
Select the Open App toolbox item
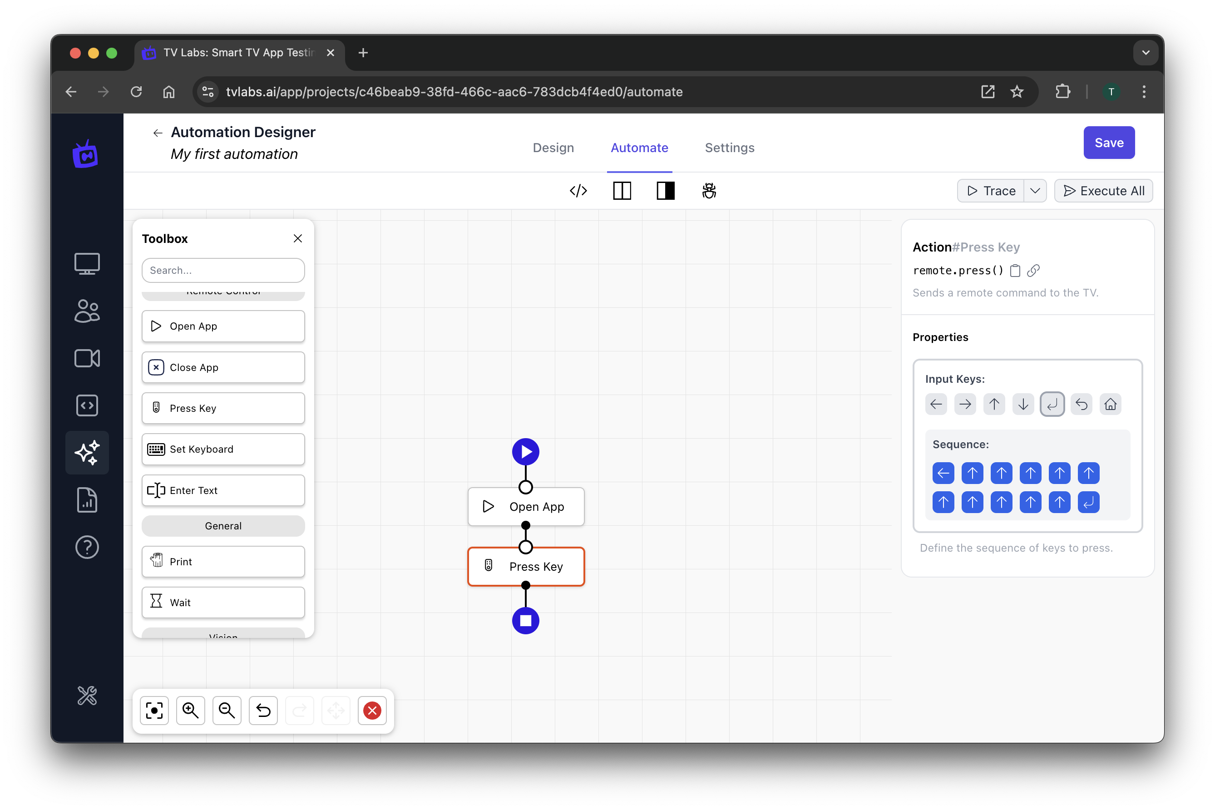tap(222, 326)
